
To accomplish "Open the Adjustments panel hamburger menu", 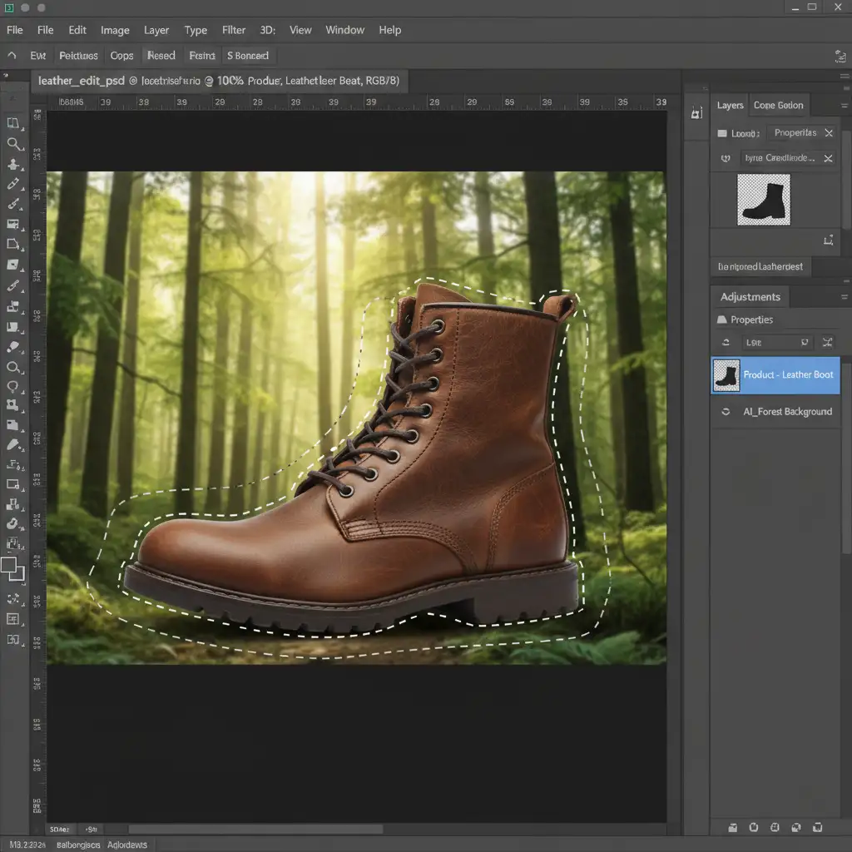I will point(844,297).
